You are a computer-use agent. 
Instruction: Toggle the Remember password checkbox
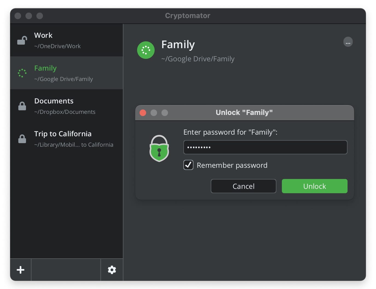click(188, 165)
